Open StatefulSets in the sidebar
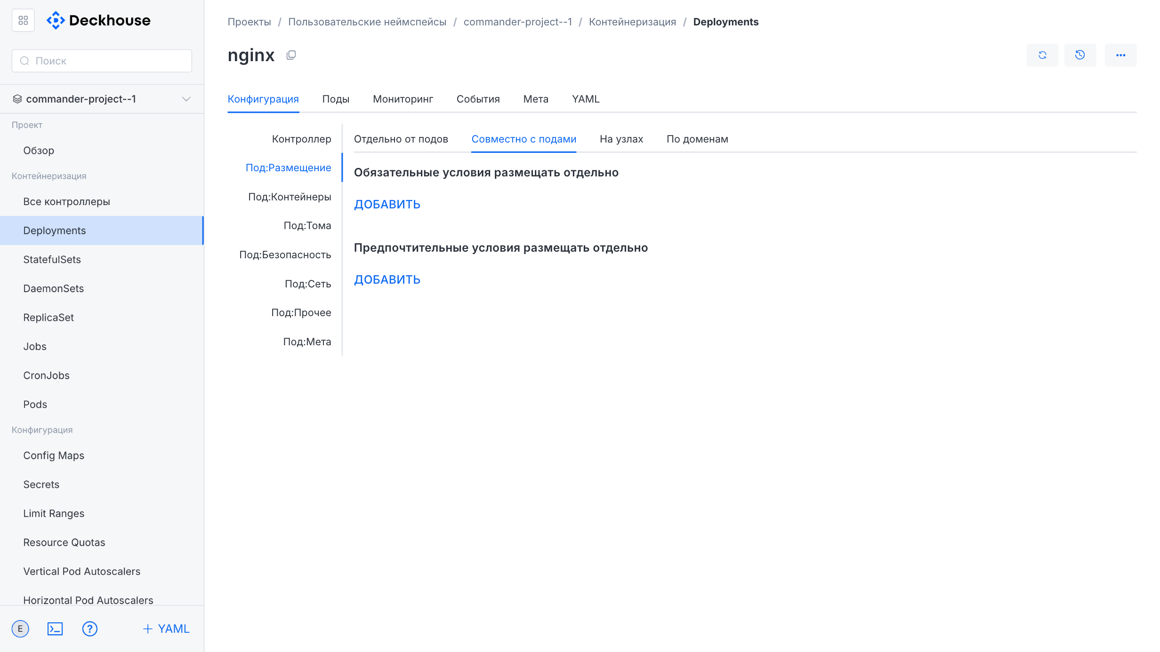This screenshot has height=652, width=1160. (102, 259)
